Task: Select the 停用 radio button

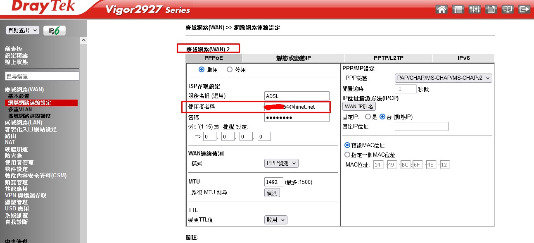Action: pyautogui.click(x=230, y=70)
